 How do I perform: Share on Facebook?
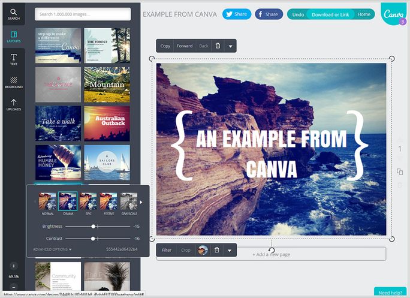click(269, 14)
